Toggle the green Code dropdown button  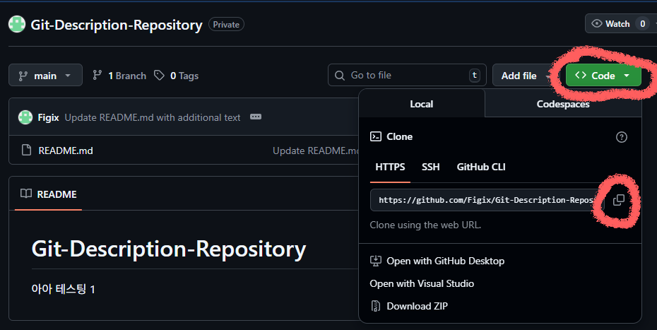pos(603,76)
